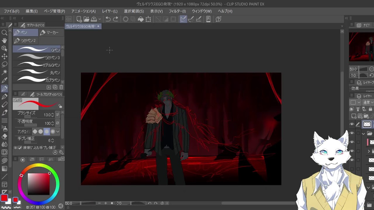Select the Airbrush tool

coord(4,128)
